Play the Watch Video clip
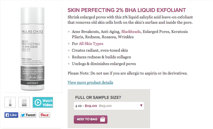This screenshot has height=129, width=213. 43,102
